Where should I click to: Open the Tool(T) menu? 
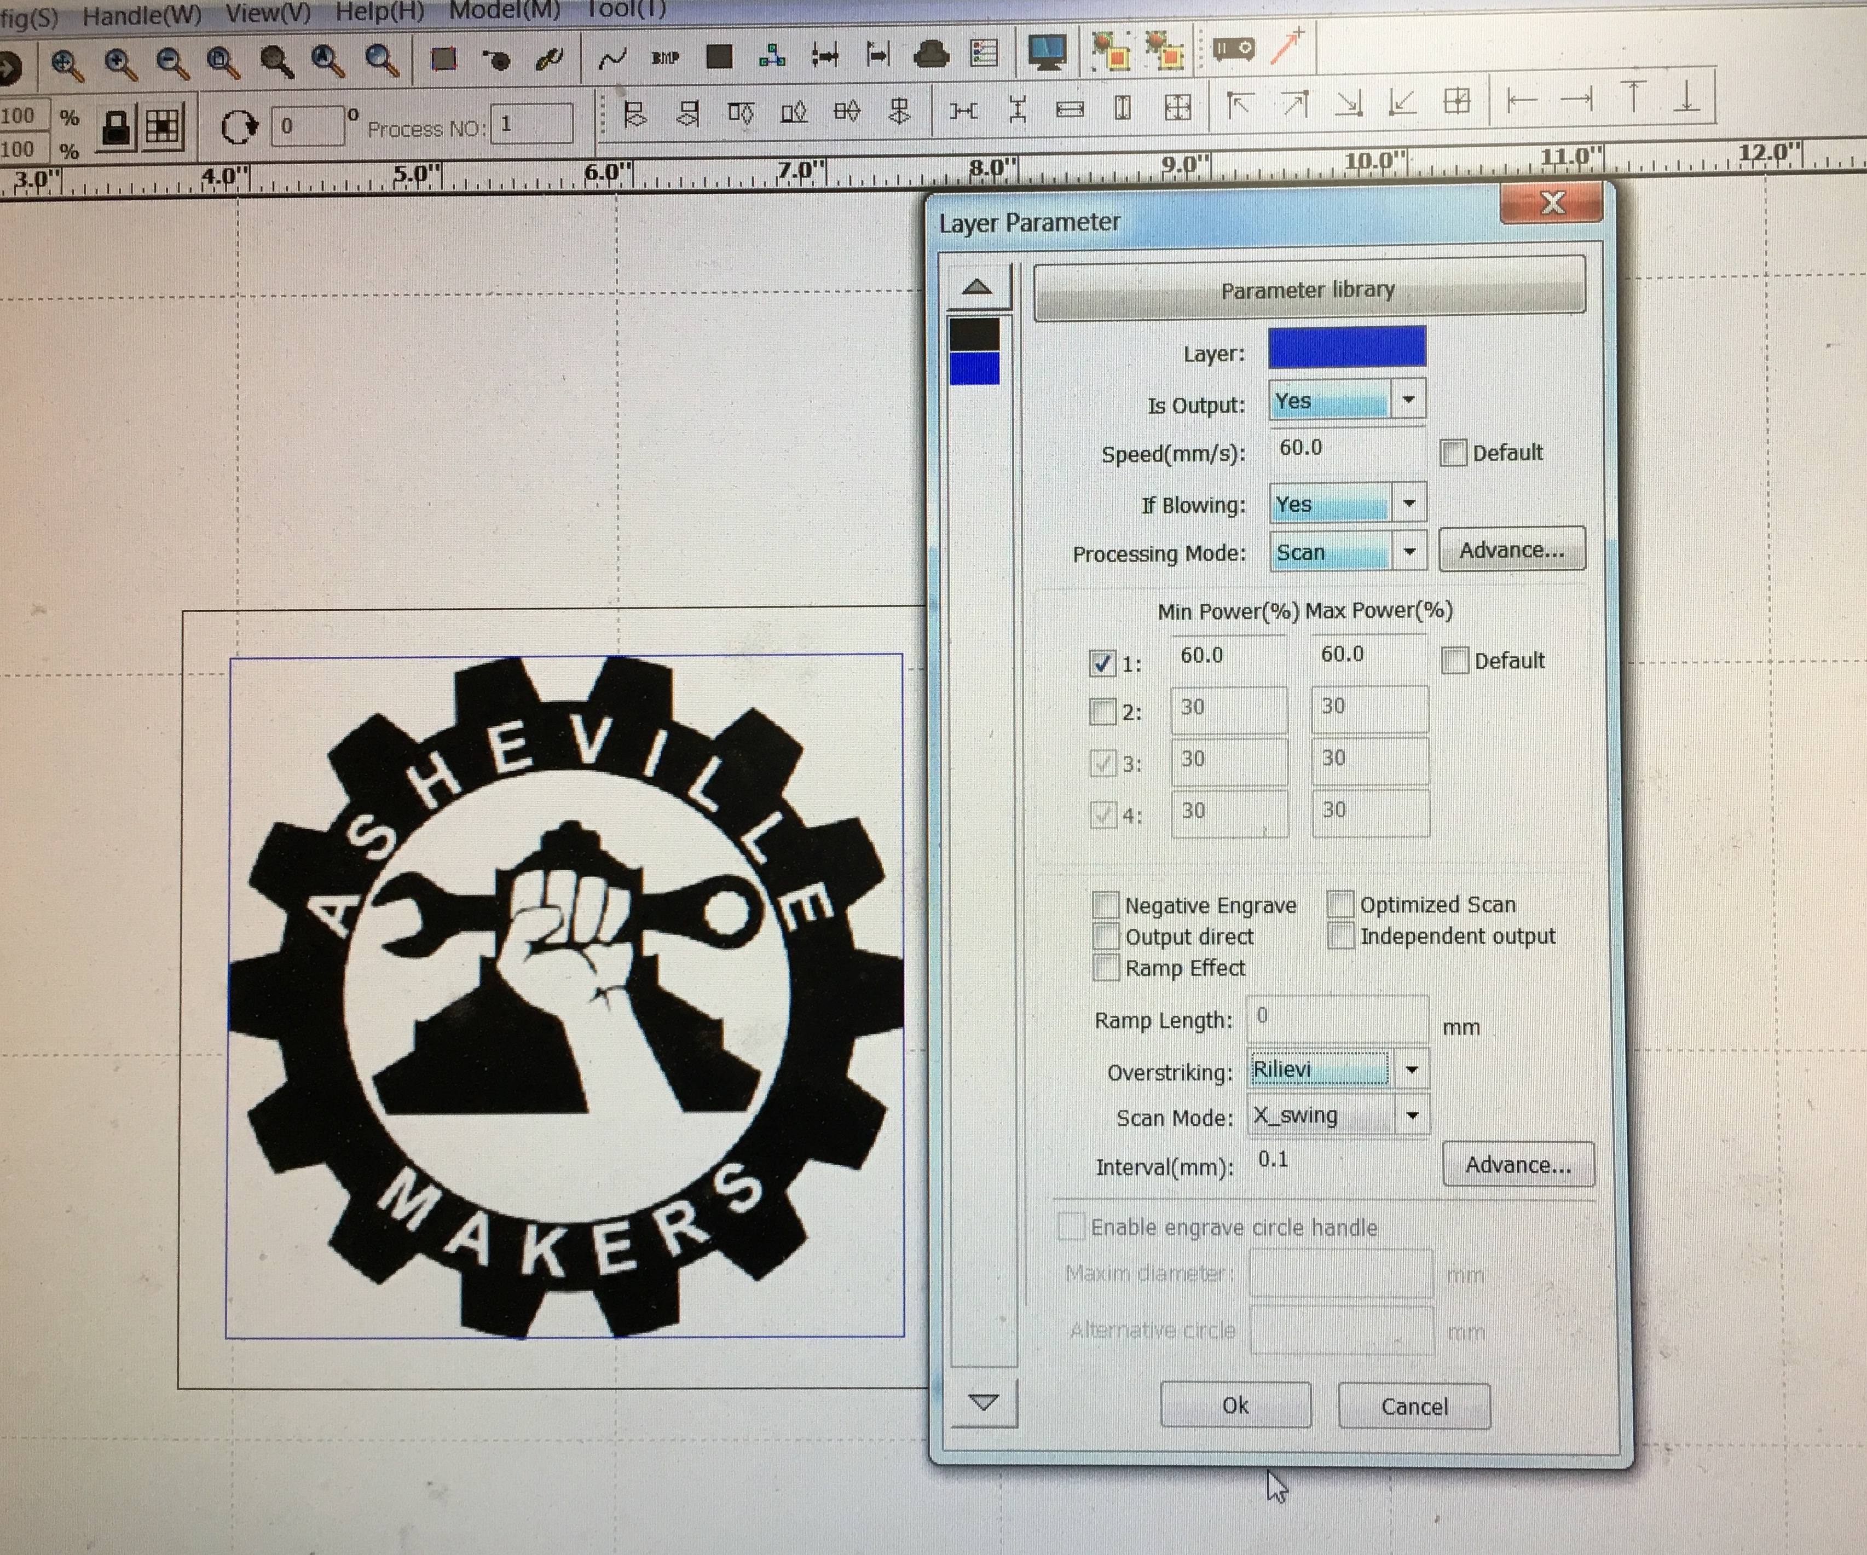(x=626, y=9)
